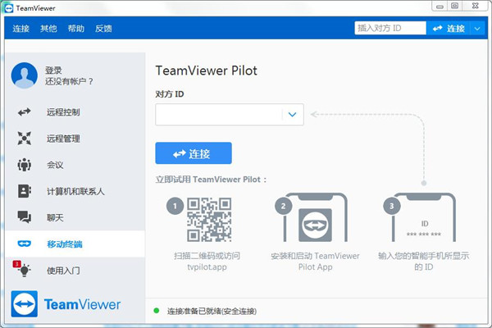The image size is (492, 328).
Task: Click the 输入您的智能手机所显示的 ID text
Action: 424,262
